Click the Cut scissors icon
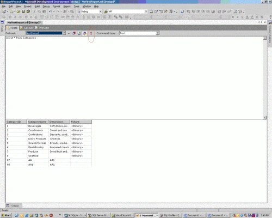Viewport: 272px width, 218px height. pyautogui.click(x=34, y=11)
